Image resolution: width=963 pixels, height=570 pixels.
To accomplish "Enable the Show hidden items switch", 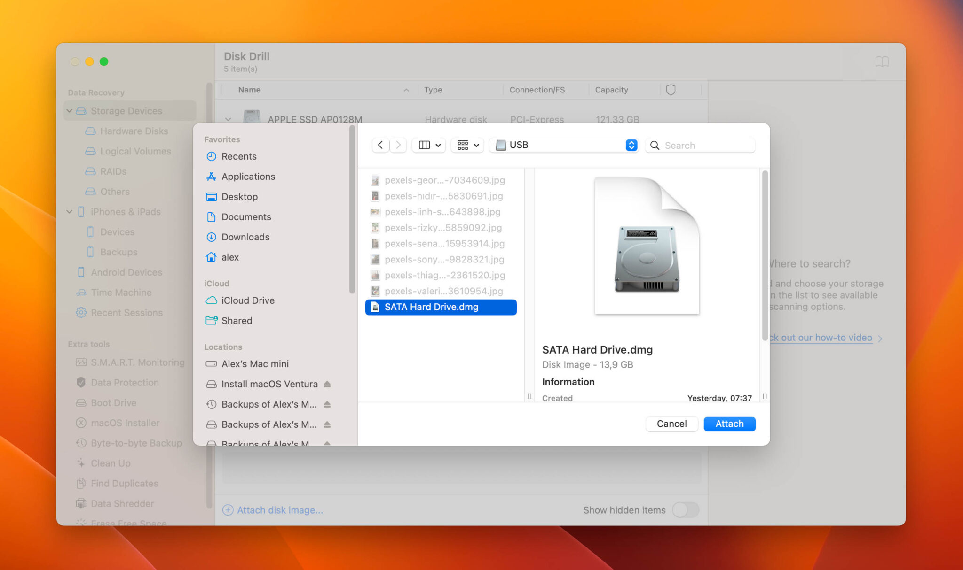I will (x=686, y=510).
